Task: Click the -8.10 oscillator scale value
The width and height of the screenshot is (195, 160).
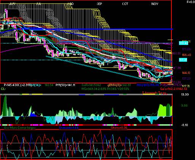Action: (184, 125)
